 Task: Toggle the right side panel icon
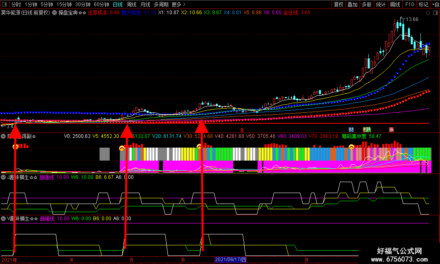436,13
